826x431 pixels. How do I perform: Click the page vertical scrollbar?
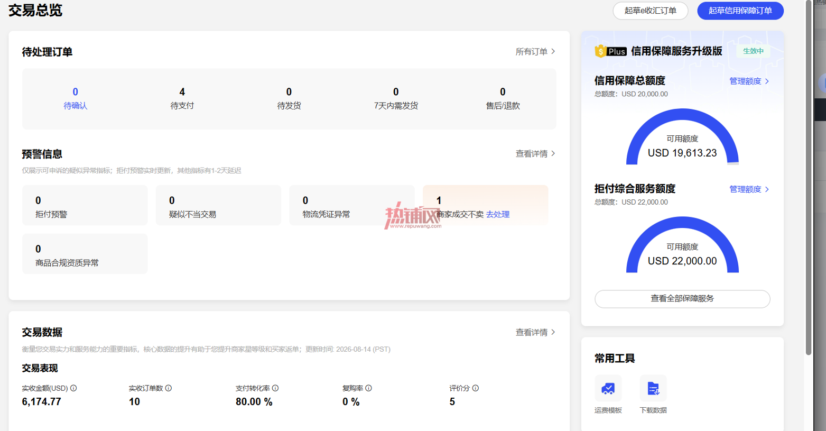tap(809, 177)
